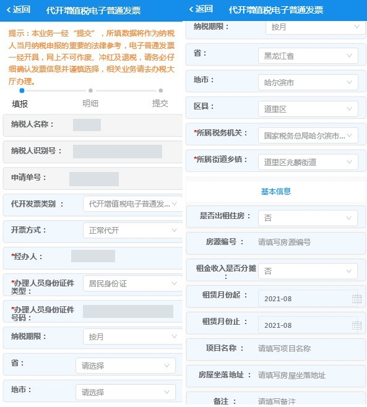Tap the right panel 返回 back arrow

pos(201,9)
